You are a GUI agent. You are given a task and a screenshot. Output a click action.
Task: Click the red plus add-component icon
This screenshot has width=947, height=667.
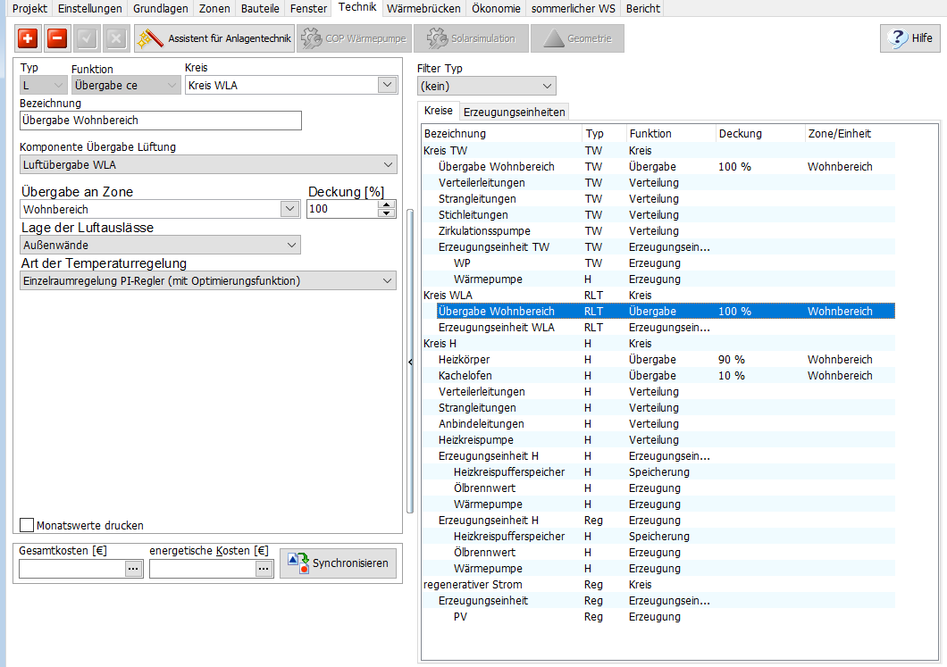click(x=29, y=38)
